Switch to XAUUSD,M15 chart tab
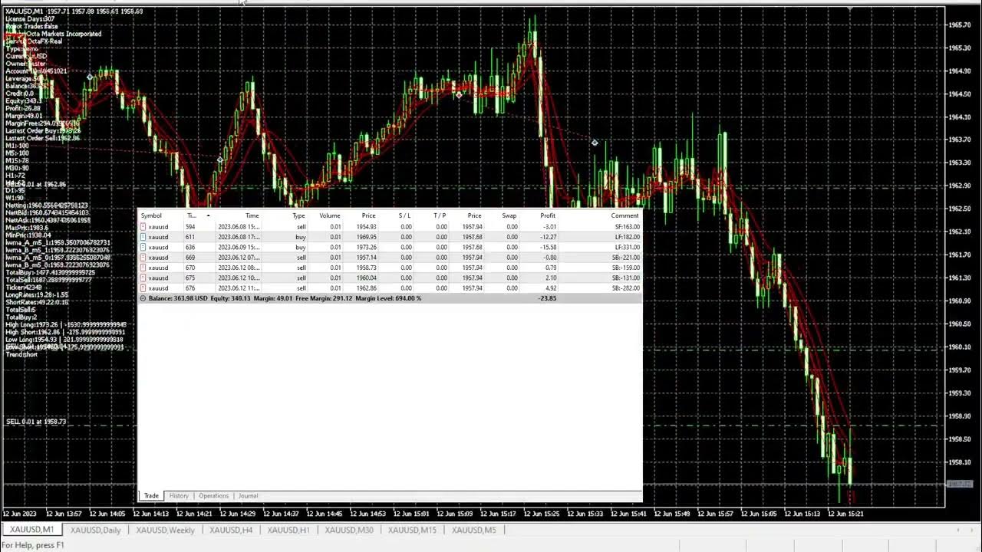The width and height of the screenshot is (982, 552). pyautogui.click(x=412, y=530)
